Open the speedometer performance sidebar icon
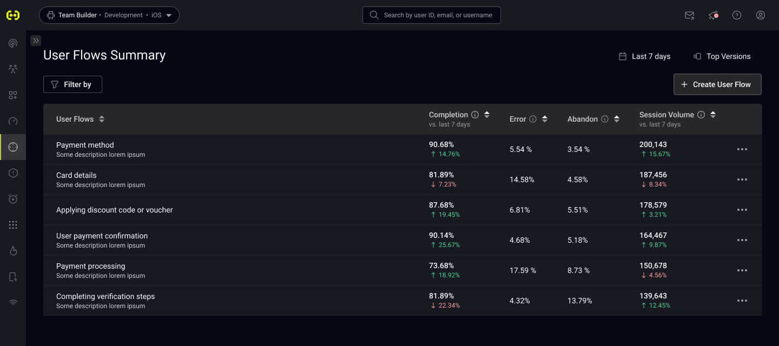Screen dimensions: 779x346 (13, 121)
